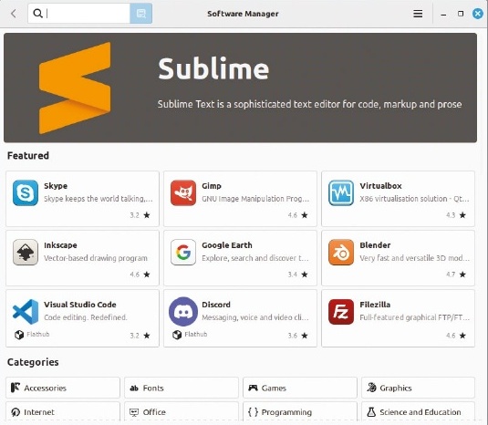
Task: Open the hamburger menu
Action: coord(418,14)
